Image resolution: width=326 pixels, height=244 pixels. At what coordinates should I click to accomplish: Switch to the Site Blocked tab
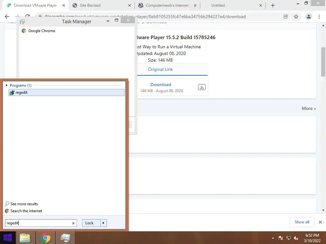(90, 5)
